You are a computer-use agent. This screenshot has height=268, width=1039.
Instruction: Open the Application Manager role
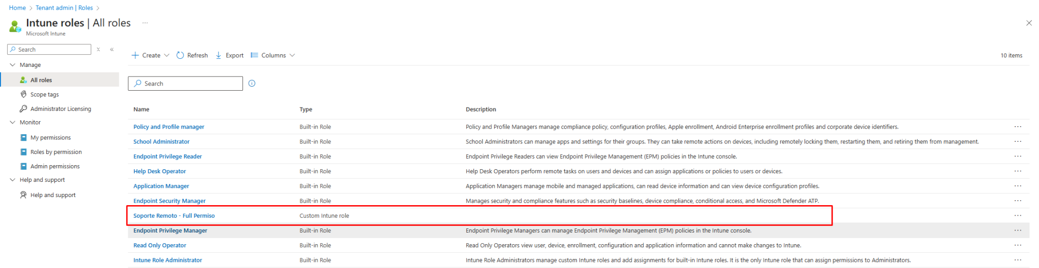tap(161, 186)
